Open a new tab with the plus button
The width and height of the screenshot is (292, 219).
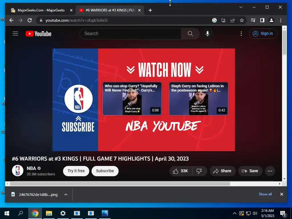tap(150, 10)
